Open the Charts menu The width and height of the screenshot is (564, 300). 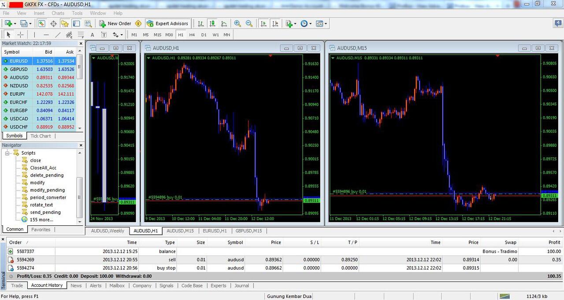tap(58, 13)
